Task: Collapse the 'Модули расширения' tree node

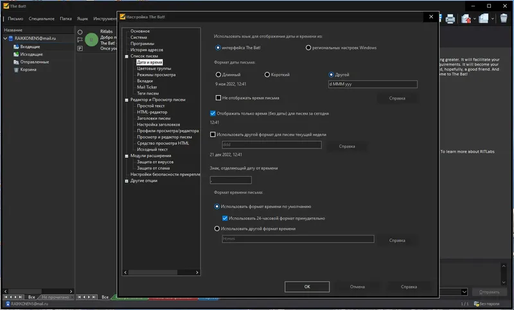Action: [x=127, y=156]
